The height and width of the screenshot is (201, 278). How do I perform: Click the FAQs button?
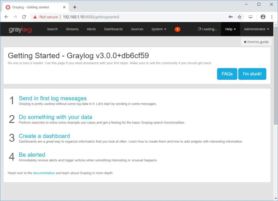227,74
